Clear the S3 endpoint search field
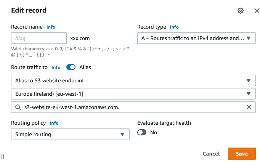The image size is (260, 167). [x=249, y=107]
